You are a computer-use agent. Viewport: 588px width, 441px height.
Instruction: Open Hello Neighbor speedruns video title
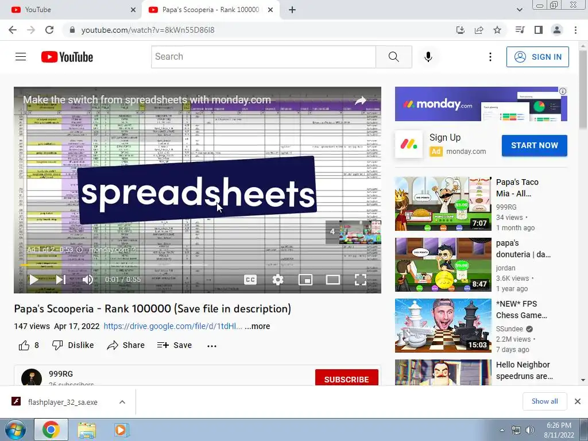(524, 370)
